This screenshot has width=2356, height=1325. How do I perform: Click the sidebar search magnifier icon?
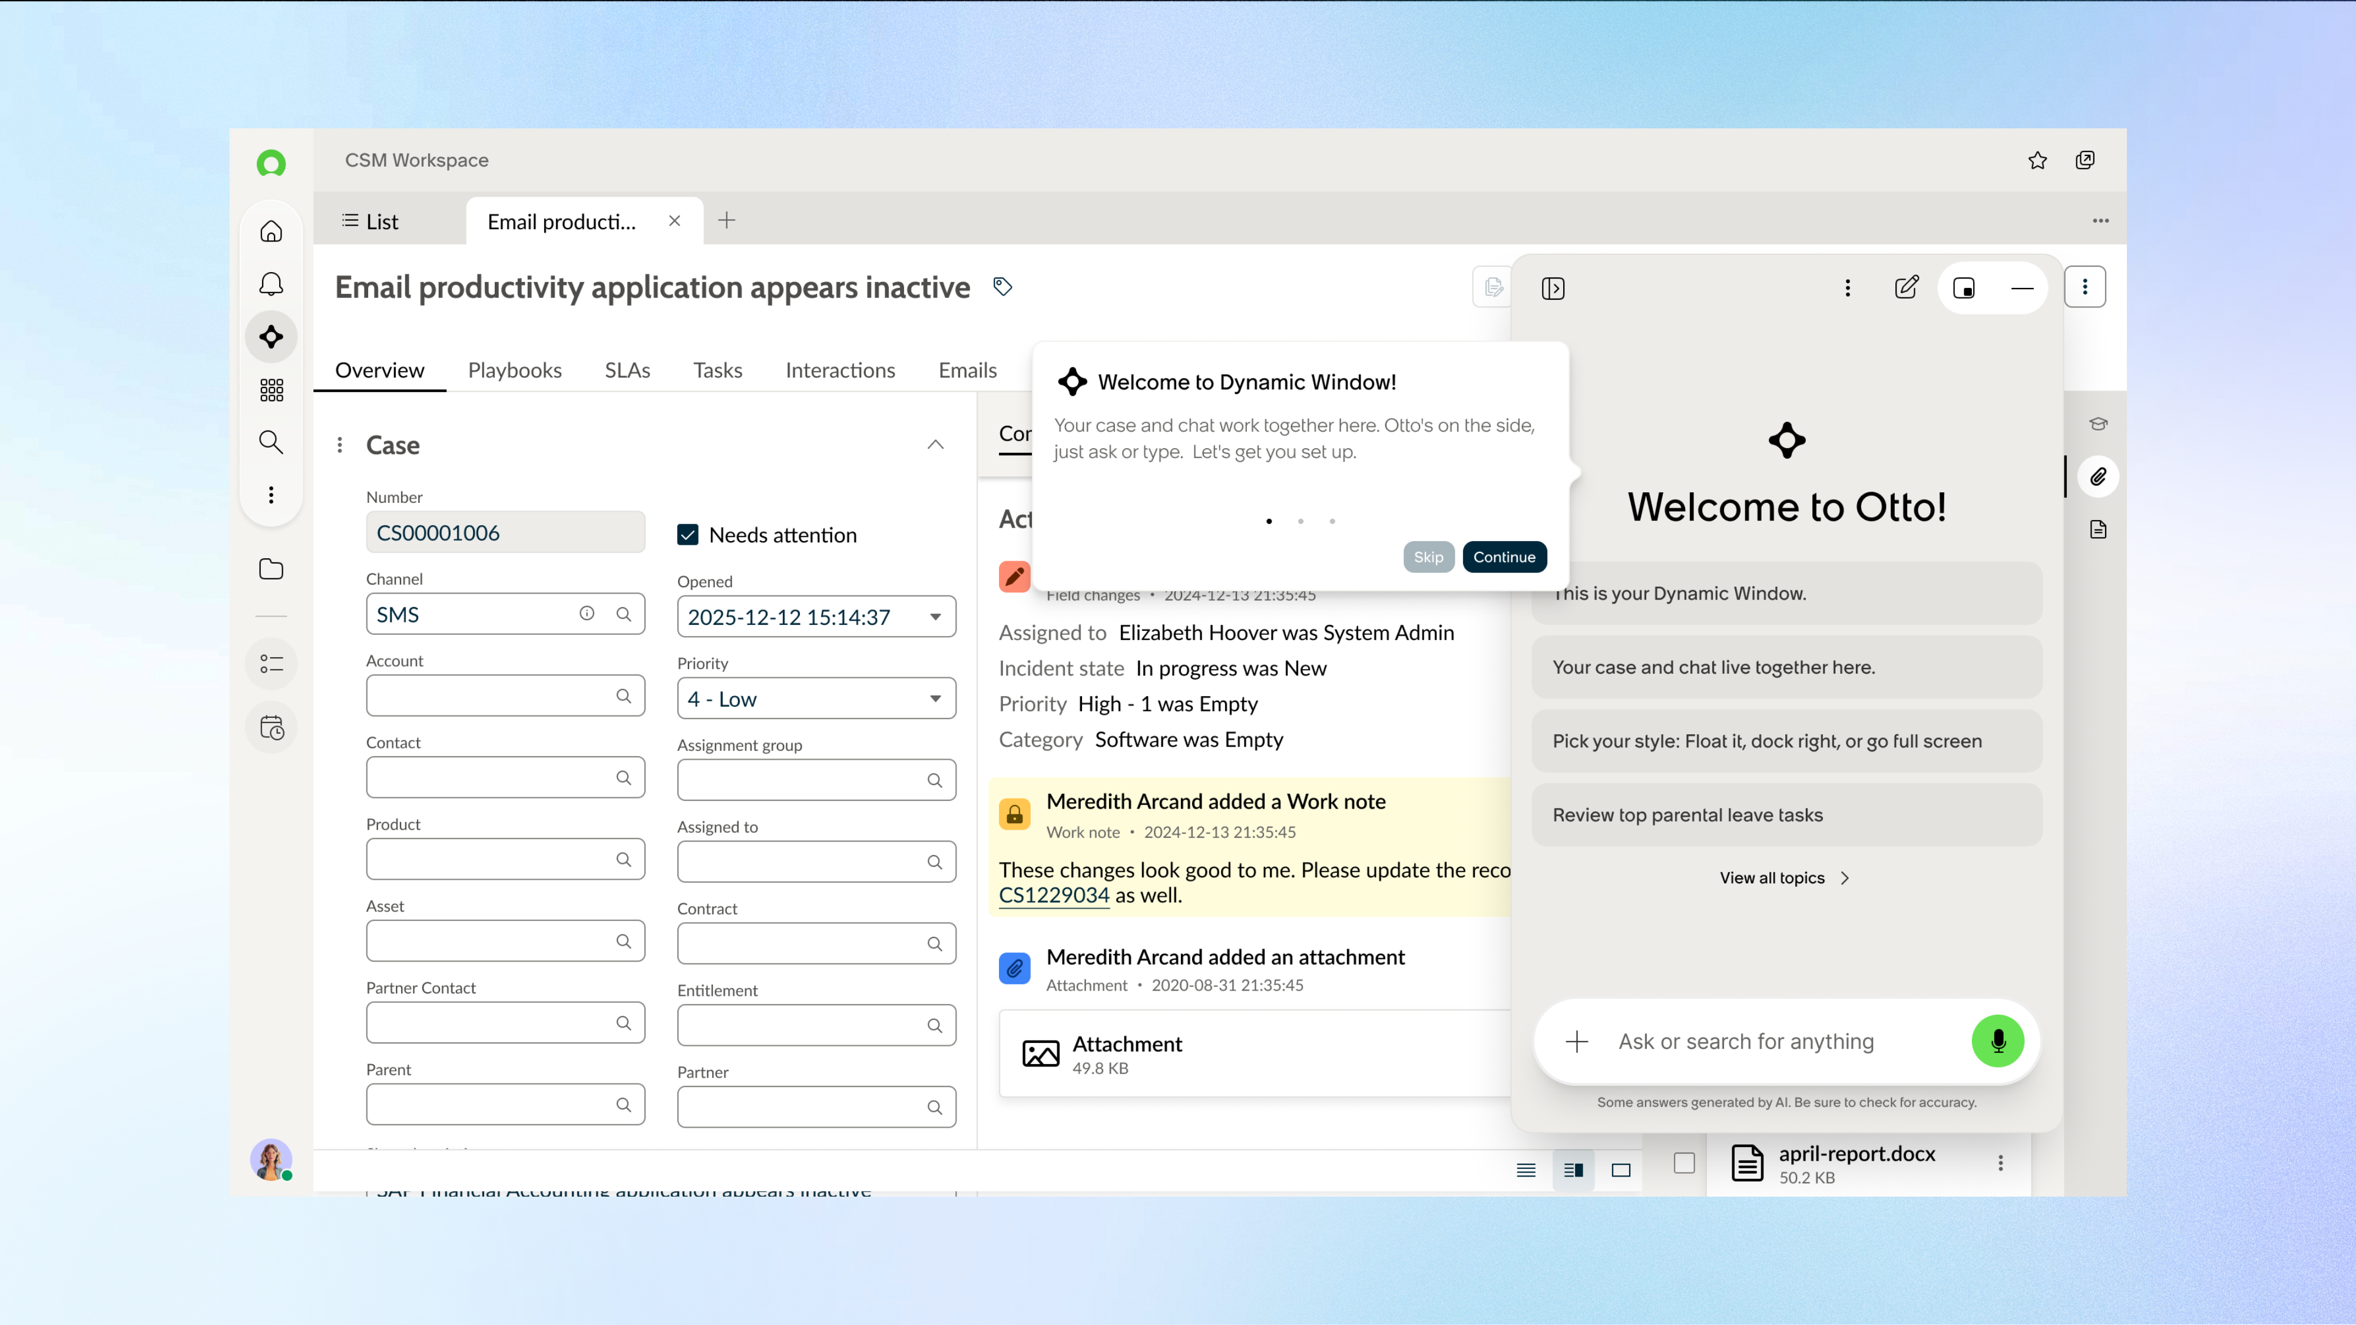[271, 443]
